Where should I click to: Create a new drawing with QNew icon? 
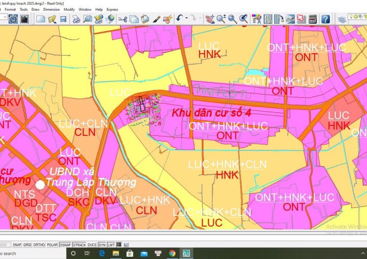(40, 19)
